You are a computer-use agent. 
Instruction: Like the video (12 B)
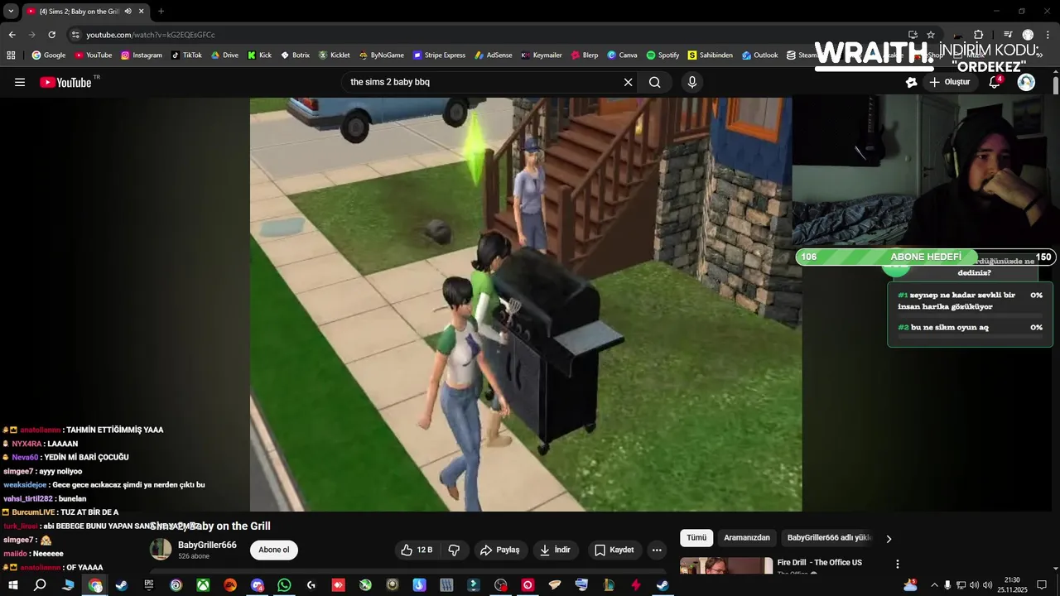[417, 550]
